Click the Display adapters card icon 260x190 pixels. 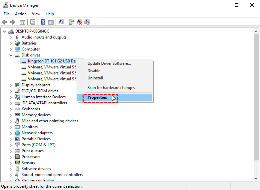click(x=17, y=85)
